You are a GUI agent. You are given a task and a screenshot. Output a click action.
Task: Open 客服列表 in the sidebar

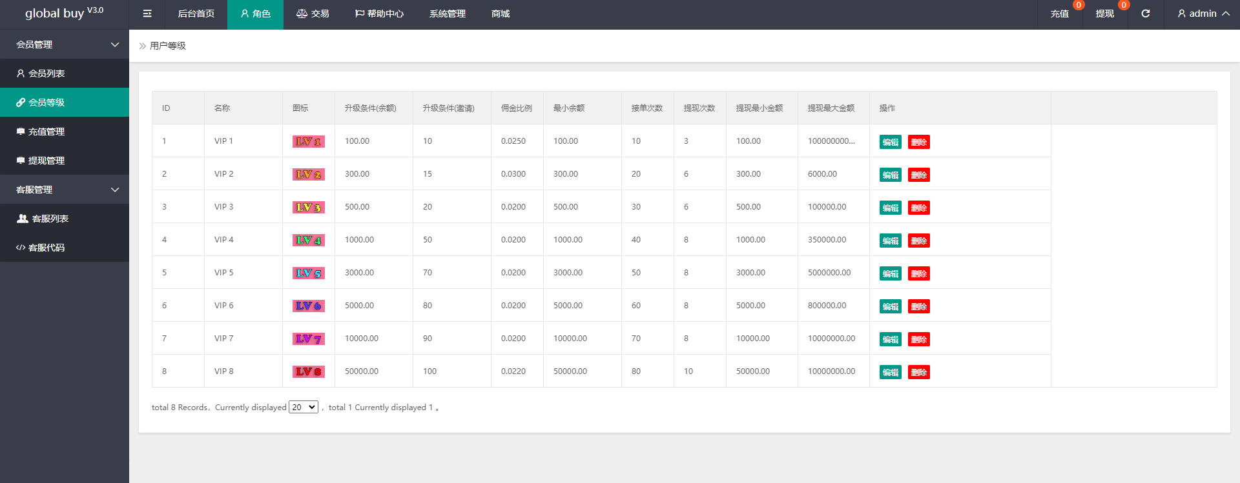[65, 219]
